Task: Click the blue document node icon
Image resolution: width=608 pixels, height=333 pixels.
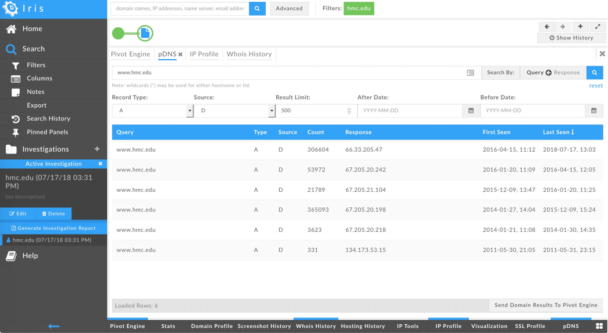Action: coord(145,34)
